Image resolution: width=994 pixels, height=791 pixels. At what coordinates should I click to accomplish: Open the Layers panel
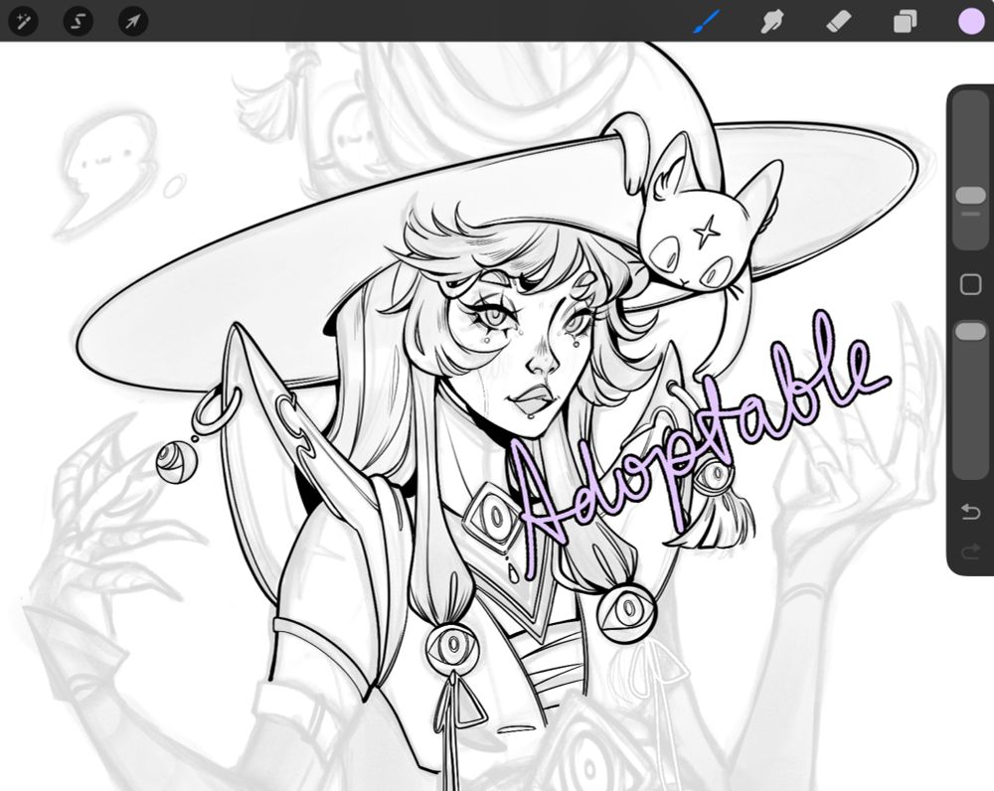tap(904, 21)
